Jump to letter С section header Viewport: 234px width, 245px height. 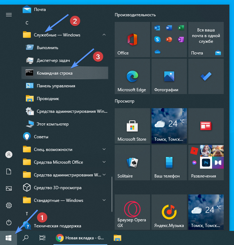(x=27, y=23)
